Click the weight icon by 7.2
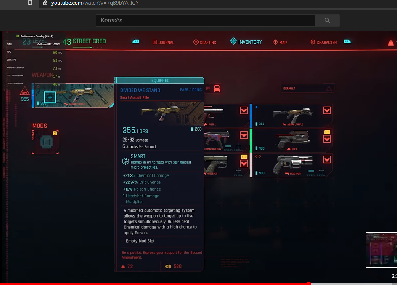 (x=123, y=267)
